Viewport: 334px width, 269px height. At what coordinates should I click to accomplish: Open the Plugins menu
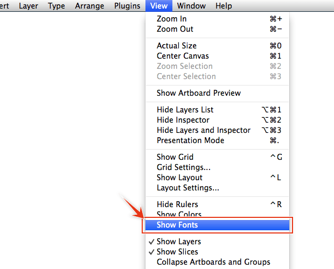[x=127, y=6]
